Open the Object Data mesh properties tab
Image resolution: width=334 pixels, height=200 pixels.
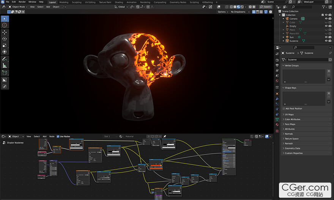point(277,120)
